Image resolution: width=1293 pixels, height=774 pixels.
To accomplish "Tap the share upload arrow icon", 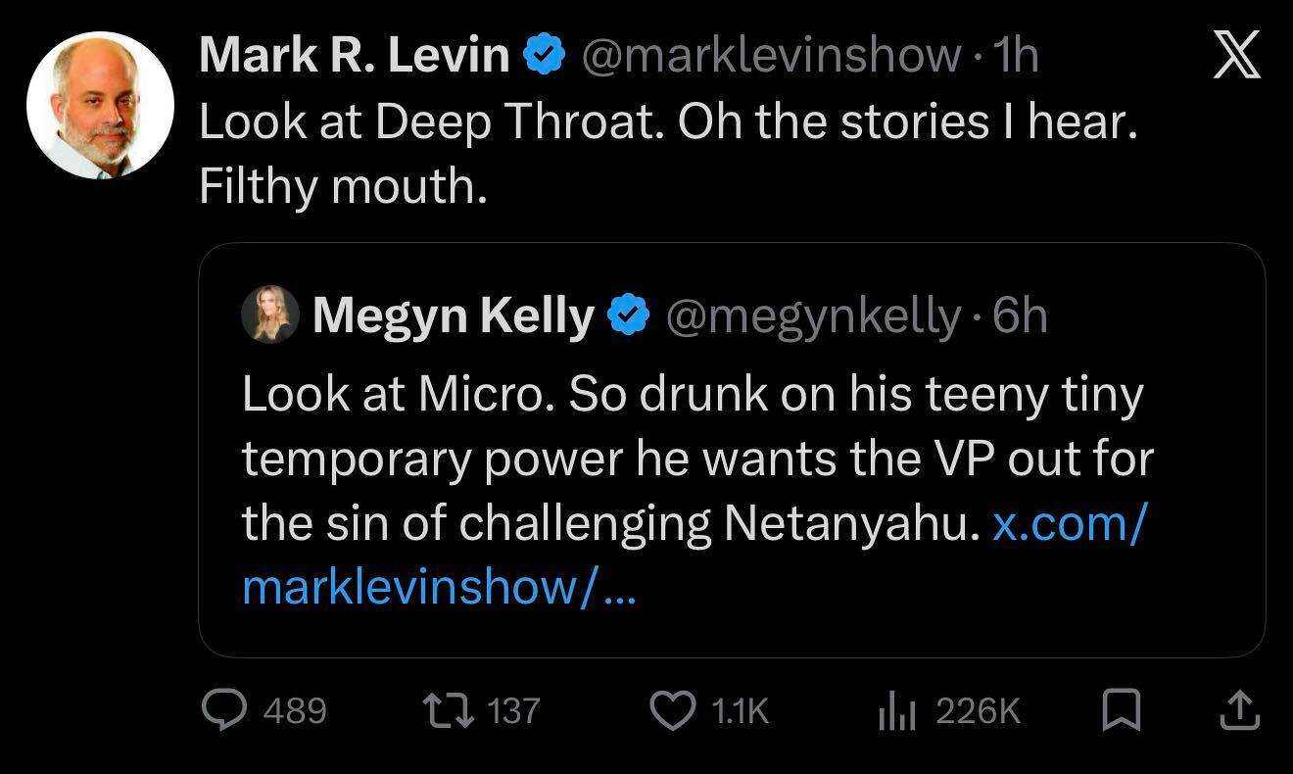I will (1237, 710).
